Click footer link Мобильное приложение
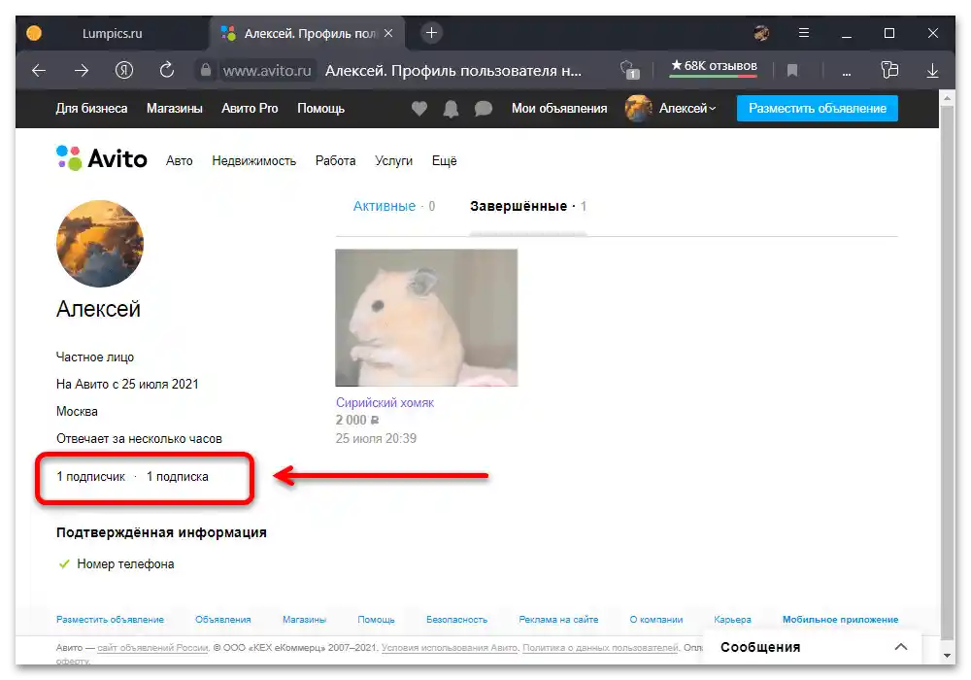This screenshot has width=971, height=680. tap(840, 620)
